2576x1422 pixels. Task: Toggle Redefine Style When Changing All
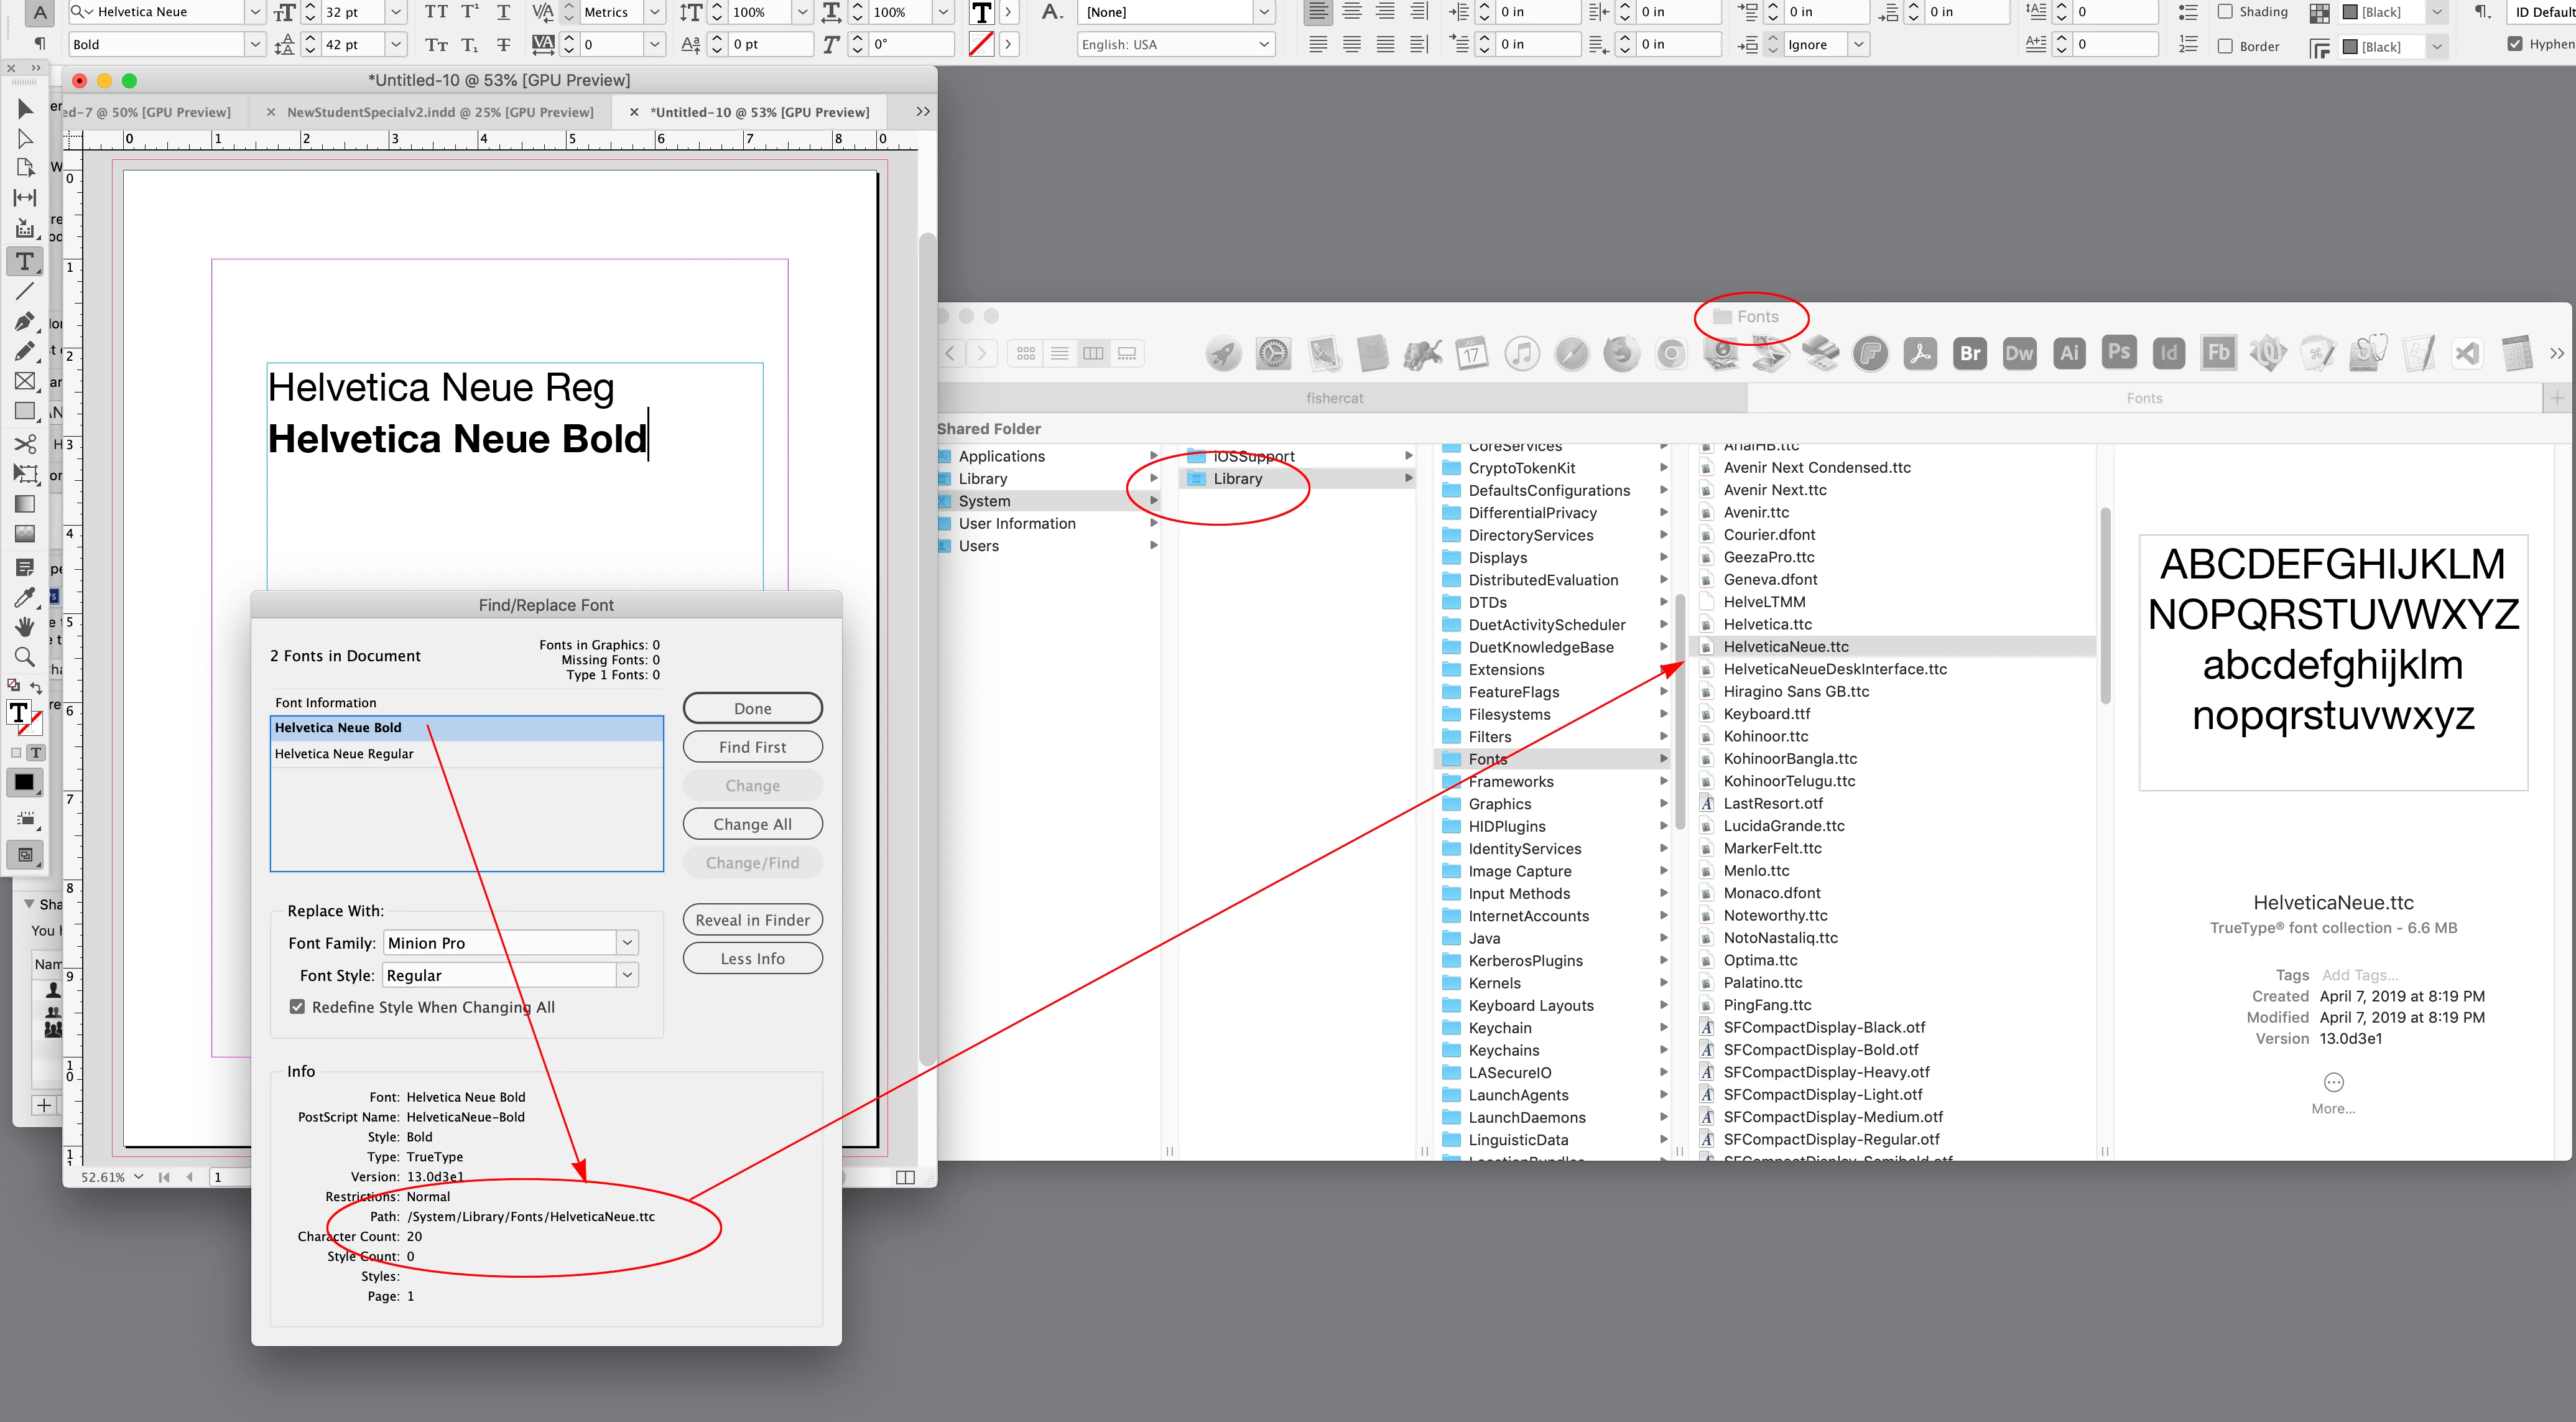click(x=297, y=1007)
